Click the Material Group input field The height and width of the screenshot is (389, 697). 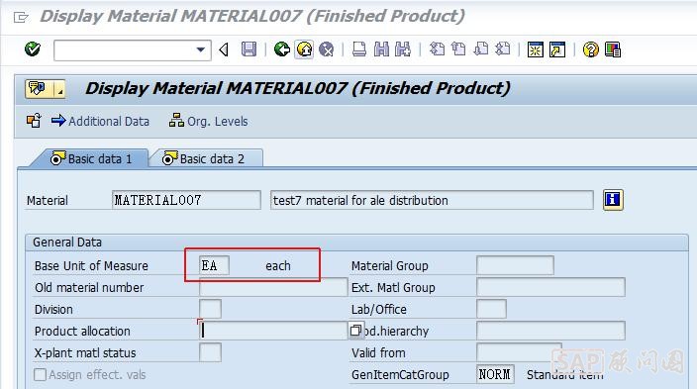(x=515, y=265)
